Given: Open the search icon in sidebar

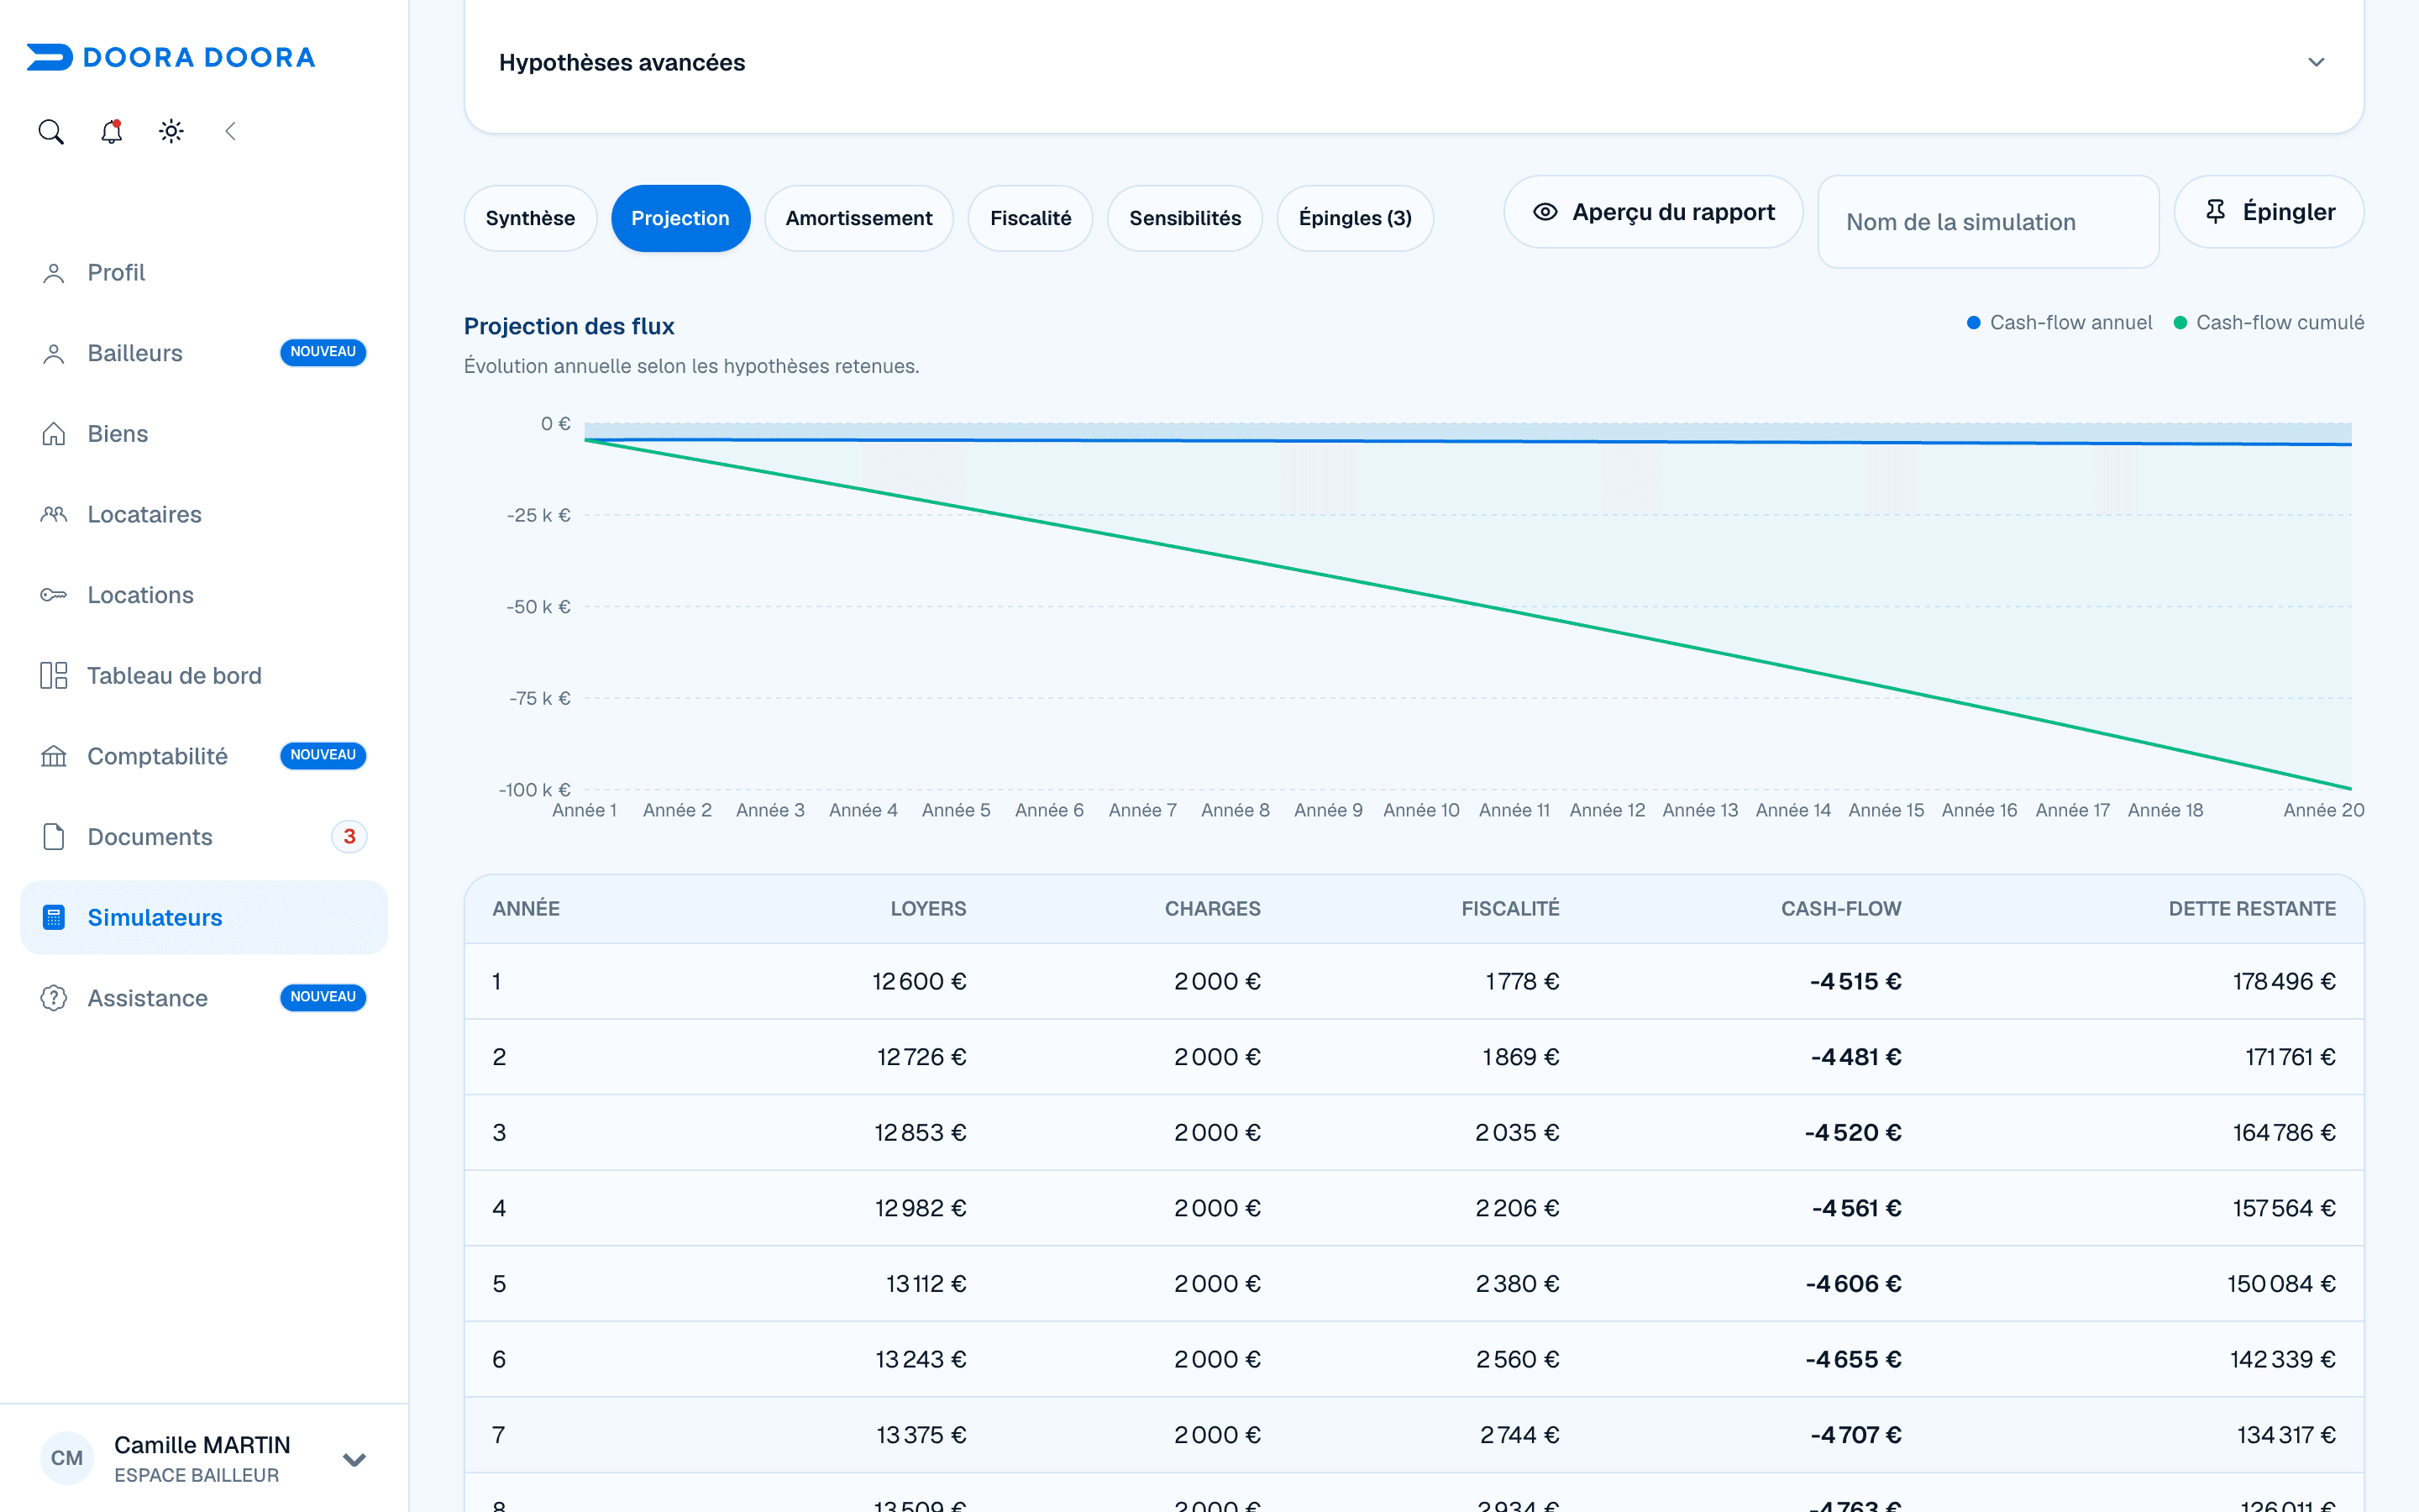Looking at the screenshot, I should 51,131.
